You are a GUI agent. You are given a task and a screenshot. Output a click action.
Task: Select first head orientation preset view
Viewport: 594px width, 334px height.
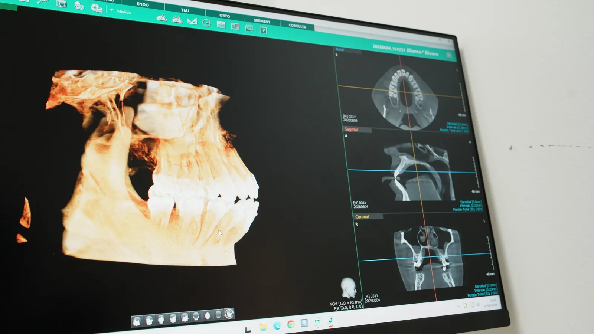click(137, 321)
